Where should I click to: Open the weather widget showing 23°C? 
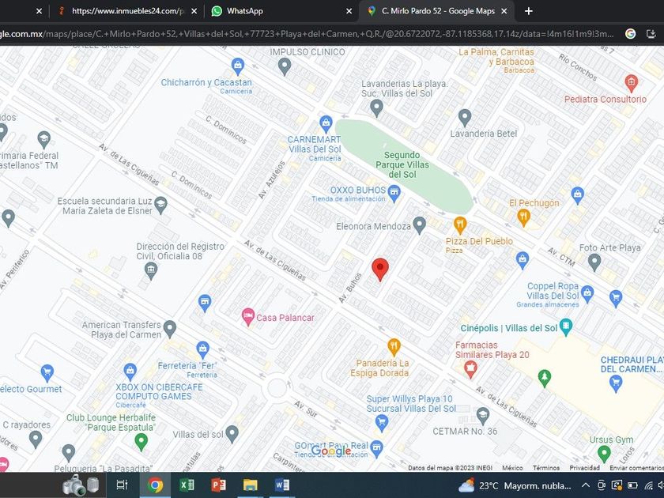[x=515, y=485]
